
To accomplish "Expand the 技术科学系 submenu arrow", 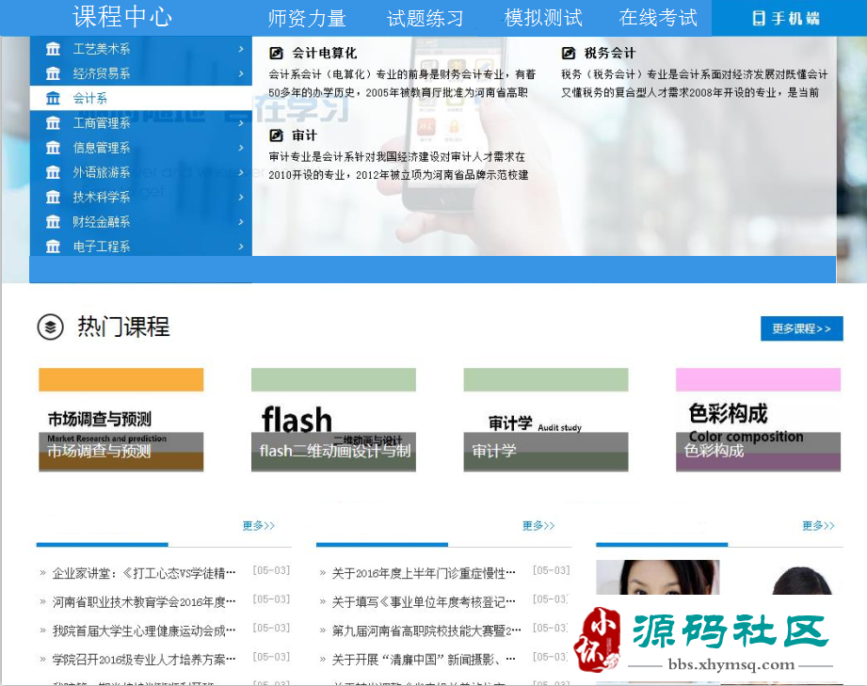I will 241,197.
